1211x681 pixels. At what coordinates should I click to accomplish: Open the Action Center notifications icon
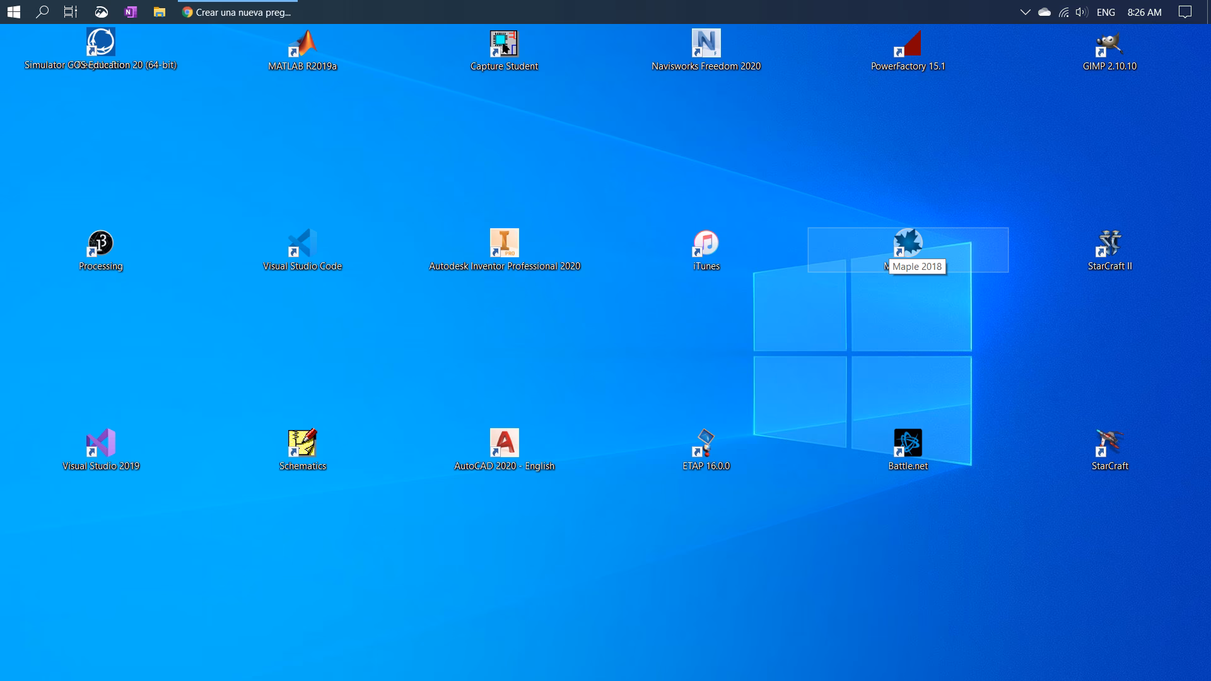pyautogui.click(x=1185, y=12)
